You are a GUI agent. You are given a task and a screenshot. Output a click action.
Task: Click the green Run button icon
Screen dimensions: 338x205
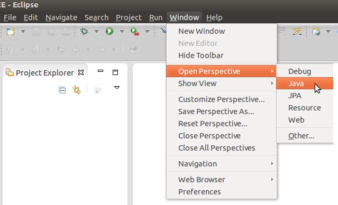[x=109, y=32]
